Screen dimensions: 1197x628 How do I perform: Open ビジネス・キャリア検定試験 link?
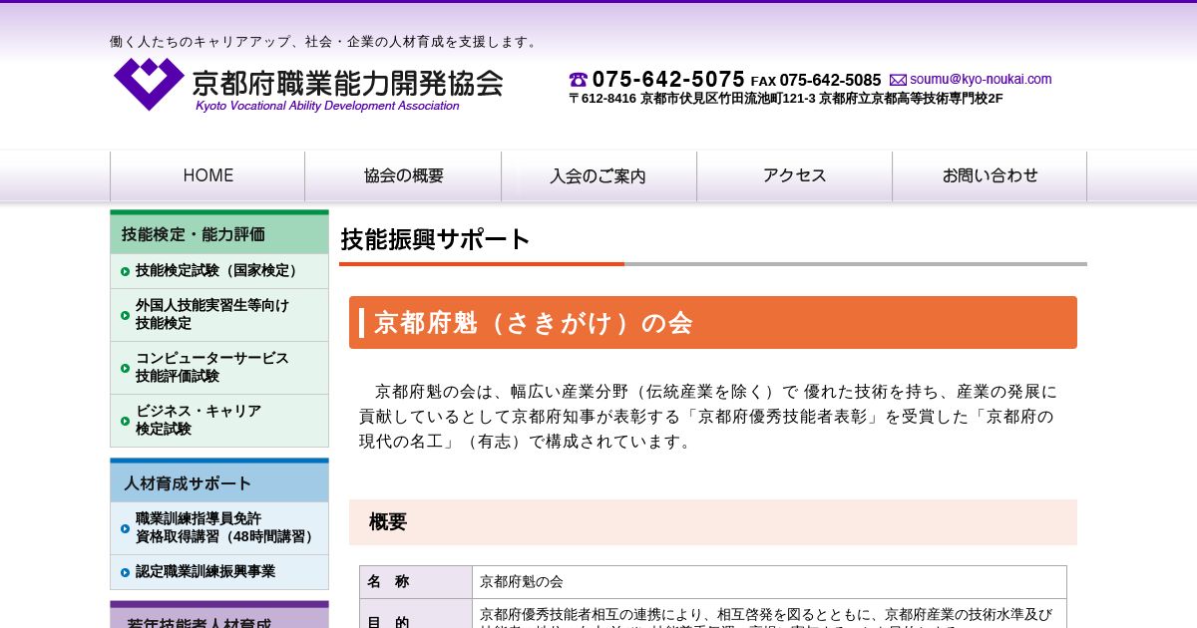click(x=219, y=421)
